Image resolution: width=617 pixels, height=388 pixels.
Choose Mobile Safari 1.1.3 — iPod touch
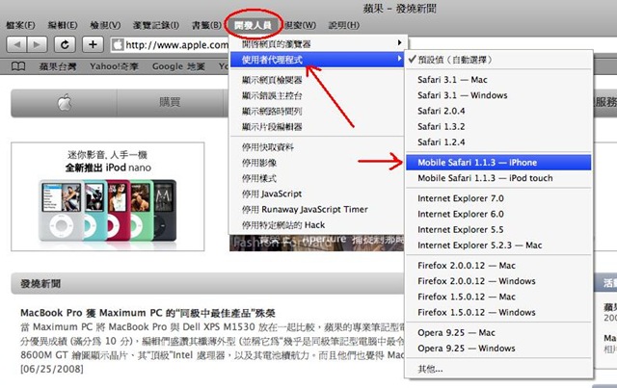[x=498, y=178]
